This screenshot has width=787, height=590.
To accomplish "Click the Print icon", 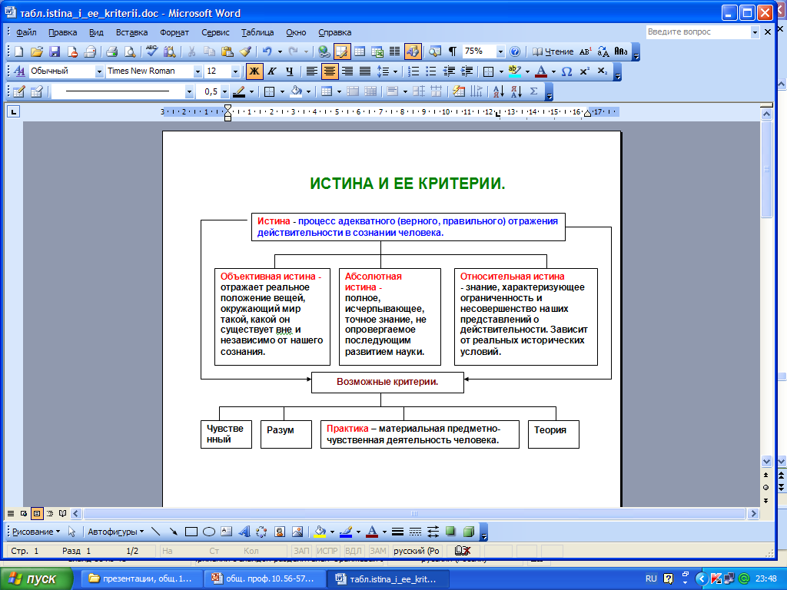I will [x=111, y=51].
